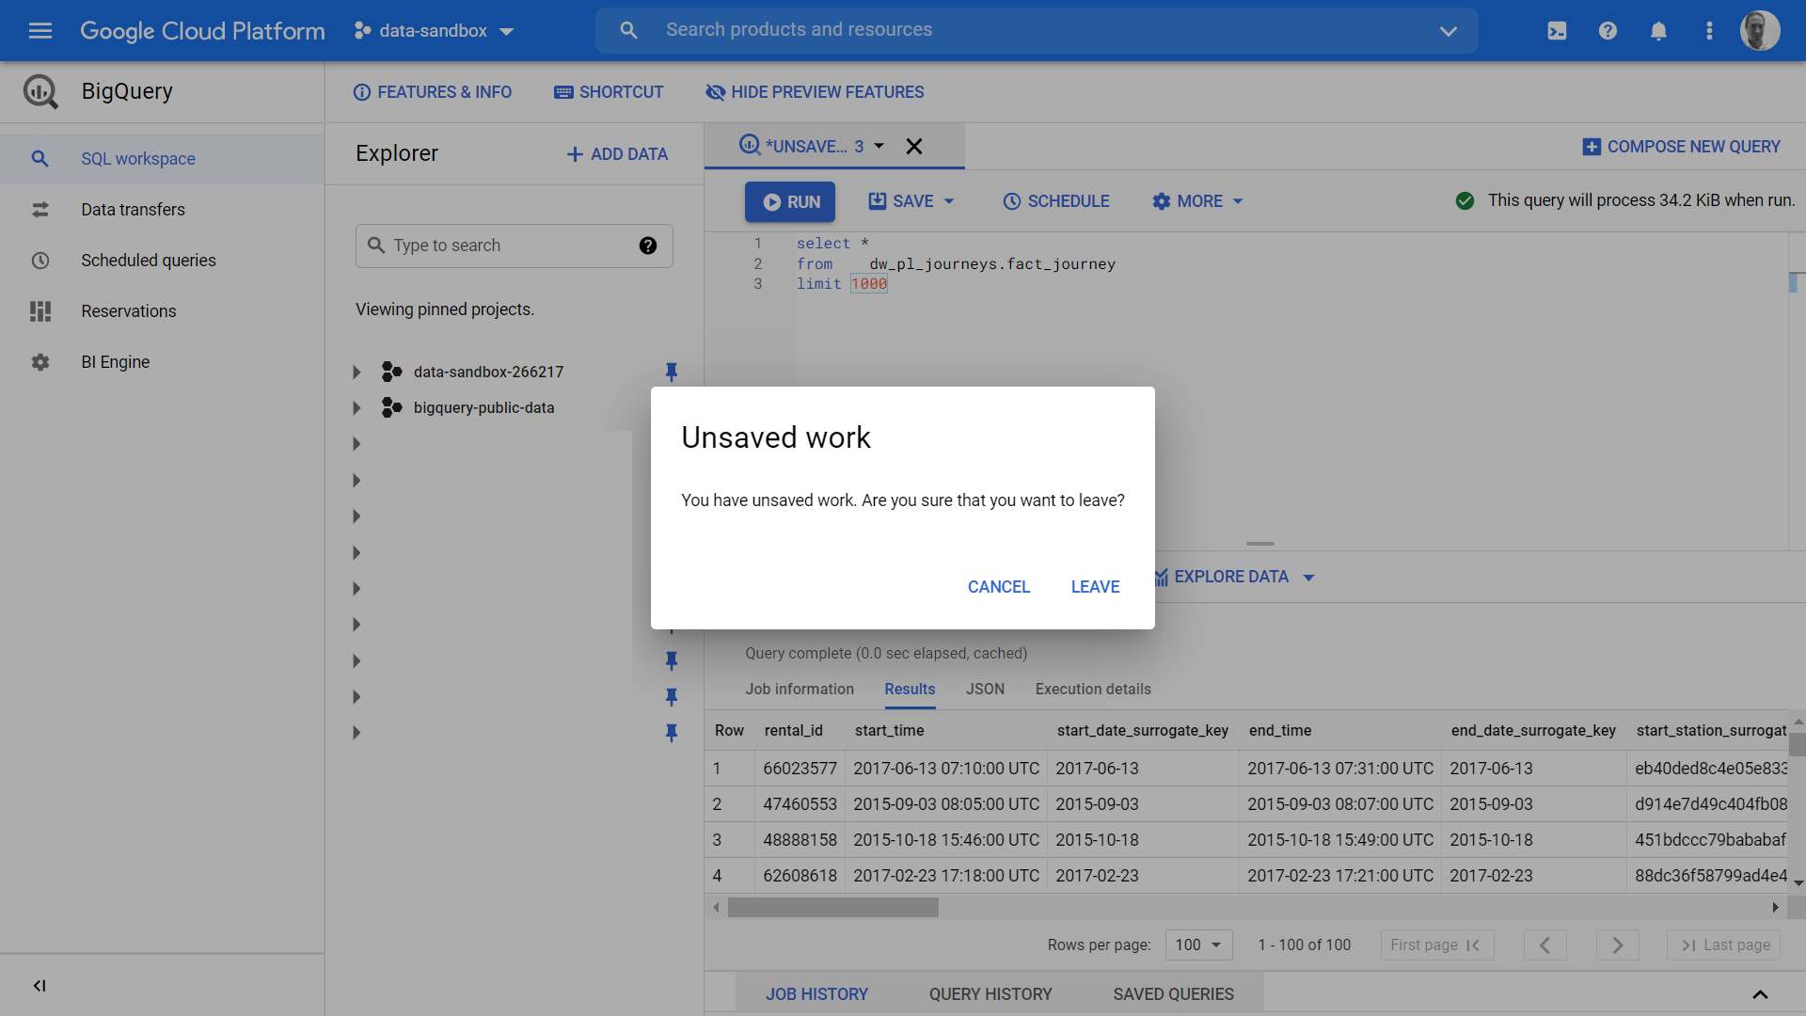Expand the search bar dropdown chevron

pyautogui.click(x=1449, y=31)
